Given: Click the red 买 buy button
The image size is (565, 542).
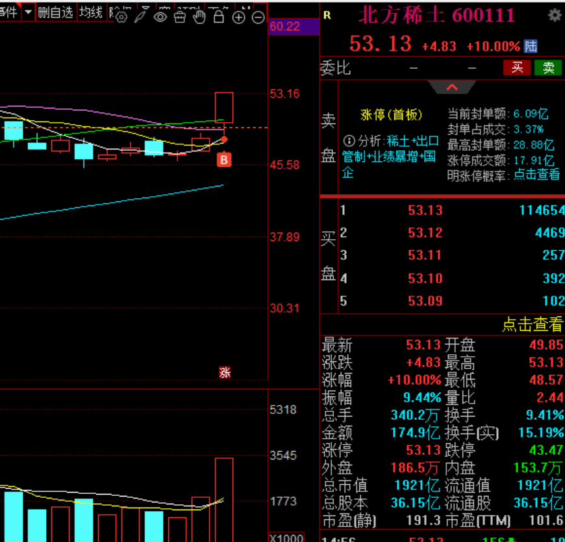Looking at the screenshot, I should coord(517,68).
